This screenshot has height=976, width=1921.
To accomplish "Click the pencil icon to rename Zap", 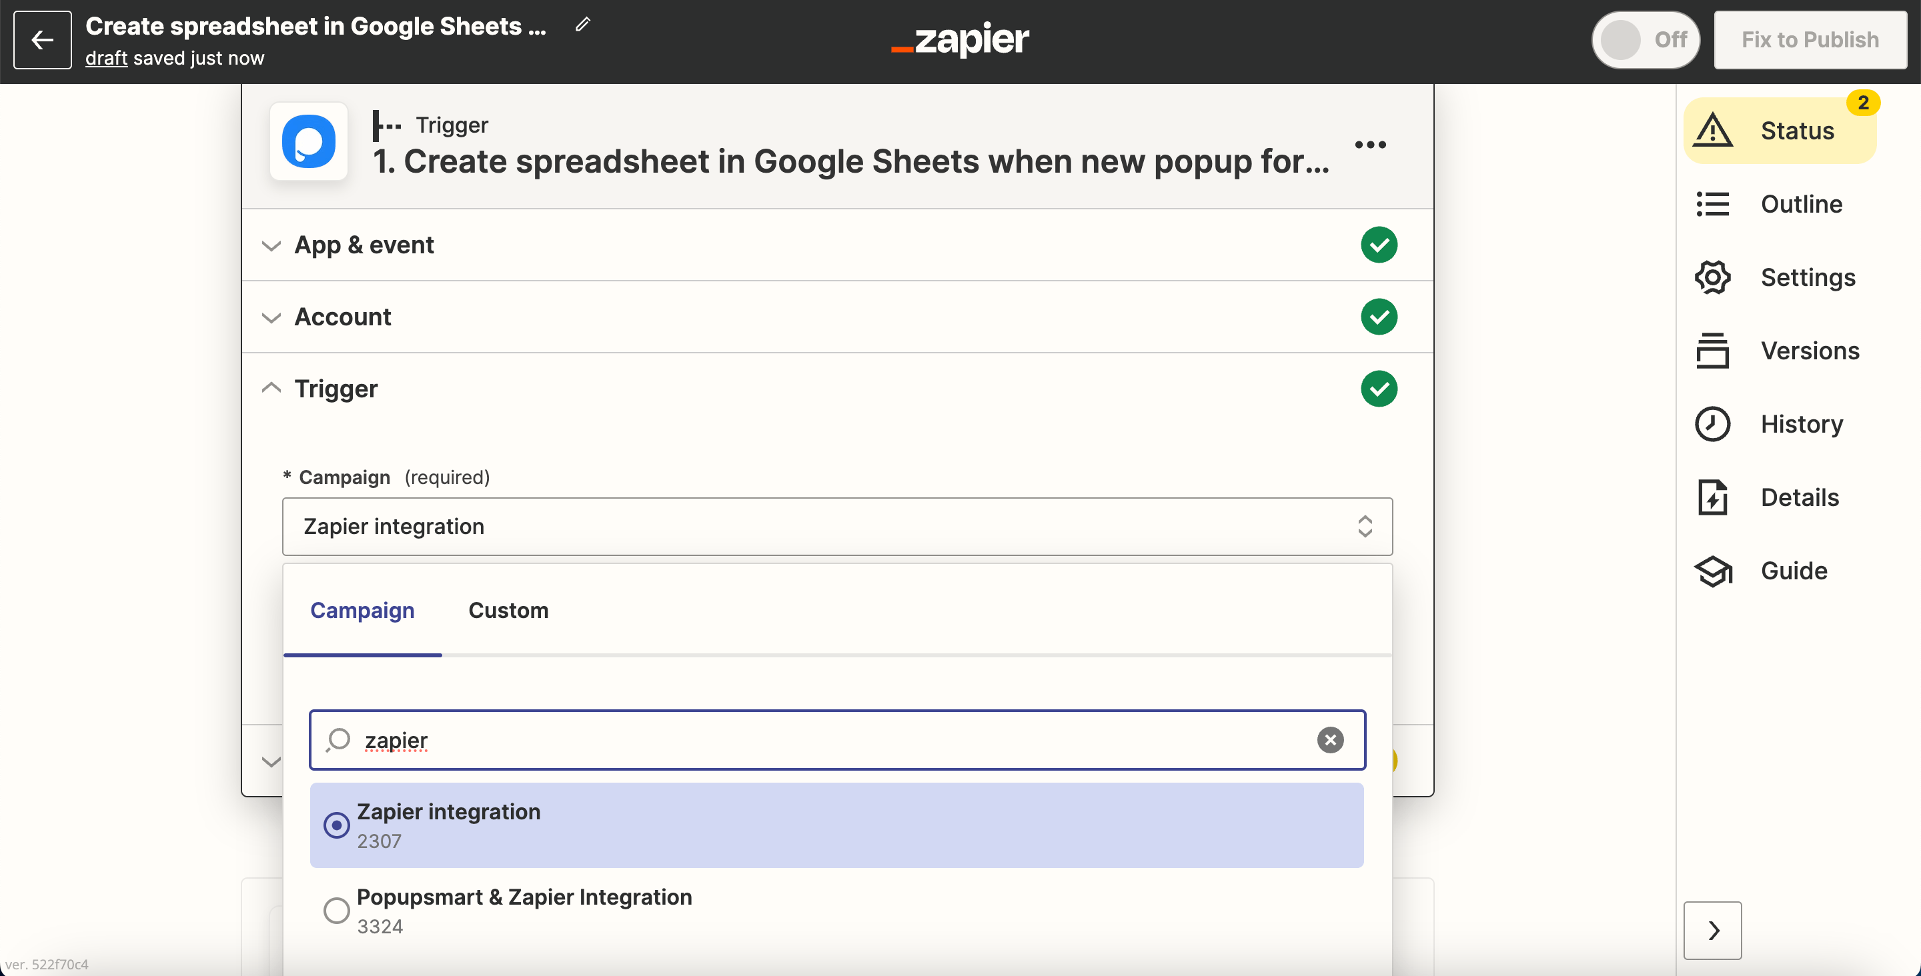I will click(x=582, y=25).
